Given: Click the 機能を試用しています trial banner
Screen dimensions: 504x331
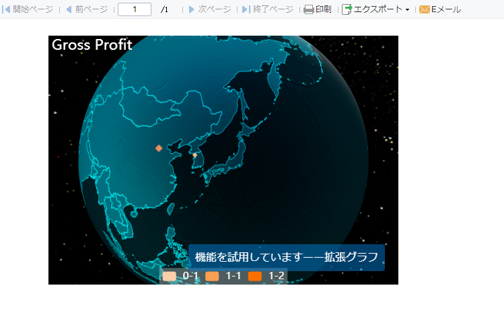Looking at the screenshot, I should coord(287,258).
